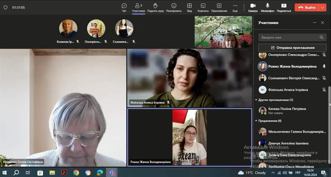This screenshot has width=331, height=177.
Task: Open Adobe Acrobat from taskbar
Action: (x=64, y=173)
